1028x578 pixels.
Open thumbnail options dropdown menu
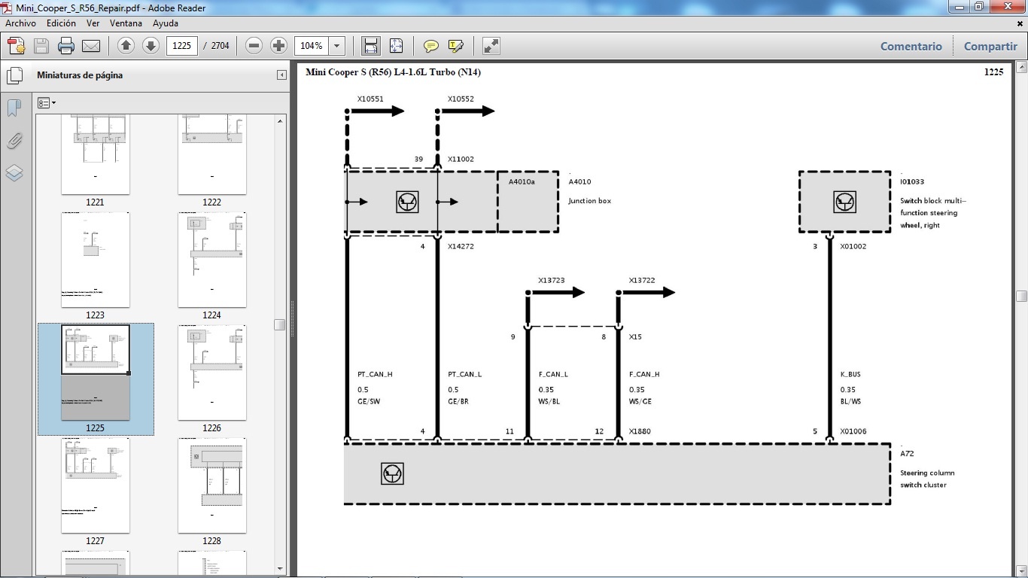46,102
